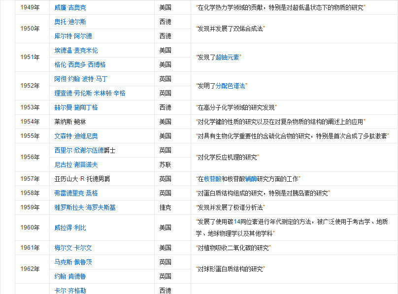
Task: Click the 1955 citation about 多肽激素
Action: click(x=293, y=136)
